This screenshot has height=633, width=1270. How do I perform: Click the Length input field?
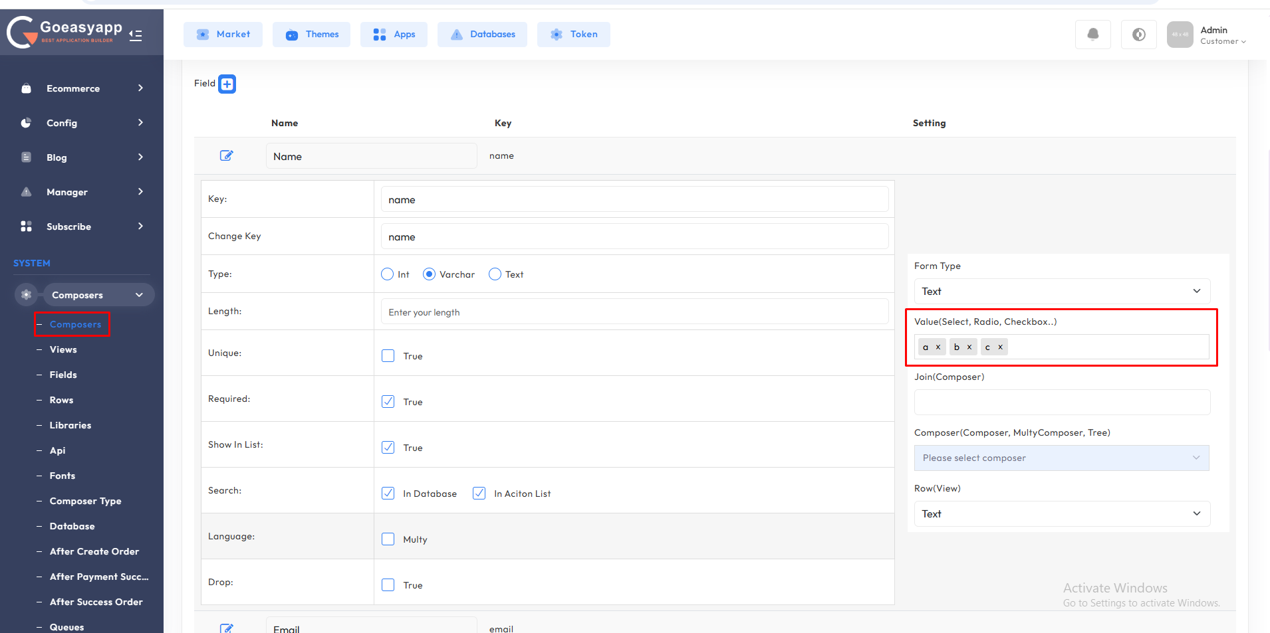pos(634,312)
